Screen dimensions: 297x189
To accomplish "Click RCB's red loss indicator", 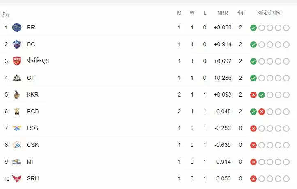I will (262, 112).
